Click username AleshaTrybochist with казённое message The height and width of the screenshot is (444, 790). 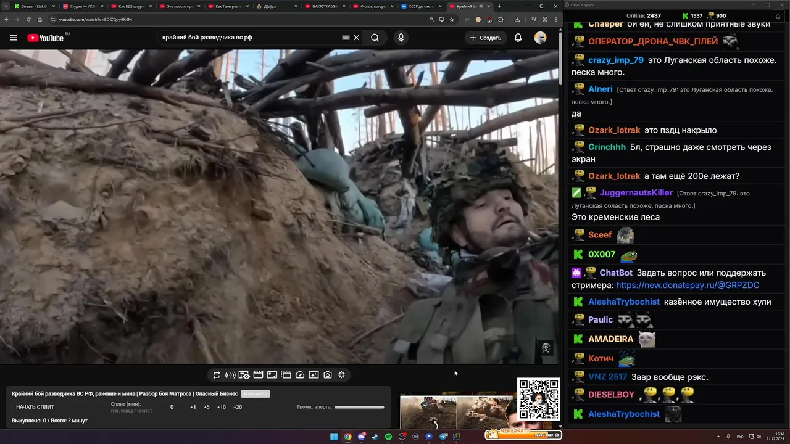click(x=624, y=302)
